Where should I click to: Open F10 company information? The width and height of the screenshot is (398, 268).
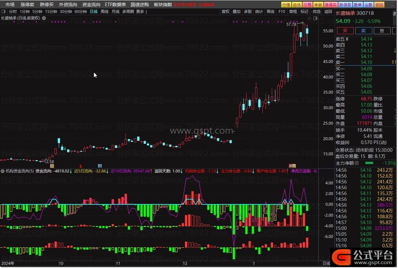click(x=282, y=12)
